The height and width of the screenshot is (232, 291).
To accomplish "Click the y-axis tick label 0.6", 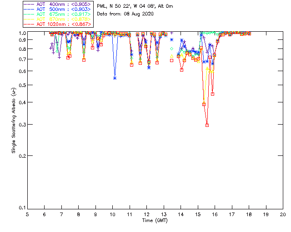I will (x=22, y=71).
